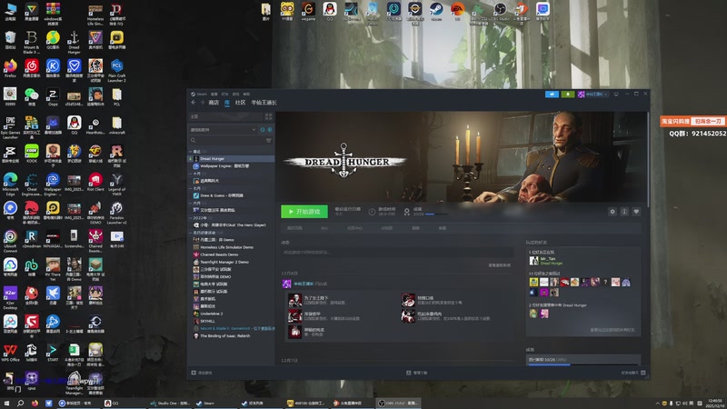Screen dimensions: 727x409
Task: Click the library search field
Action: [x=226, y=141]
